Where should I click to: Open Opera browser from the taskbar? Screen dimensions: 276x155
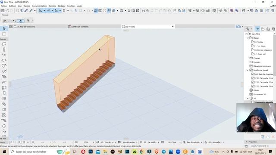pos(83,152)
